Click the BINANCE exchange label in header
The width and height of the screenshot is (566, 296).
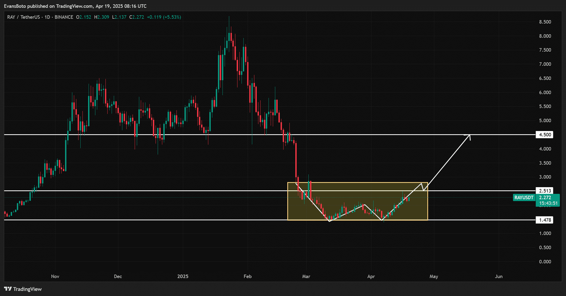pos(64,17)
